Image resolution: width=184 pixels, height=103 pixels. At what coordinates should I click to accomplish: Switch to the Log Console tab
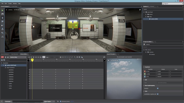click(x=15, y=54)
